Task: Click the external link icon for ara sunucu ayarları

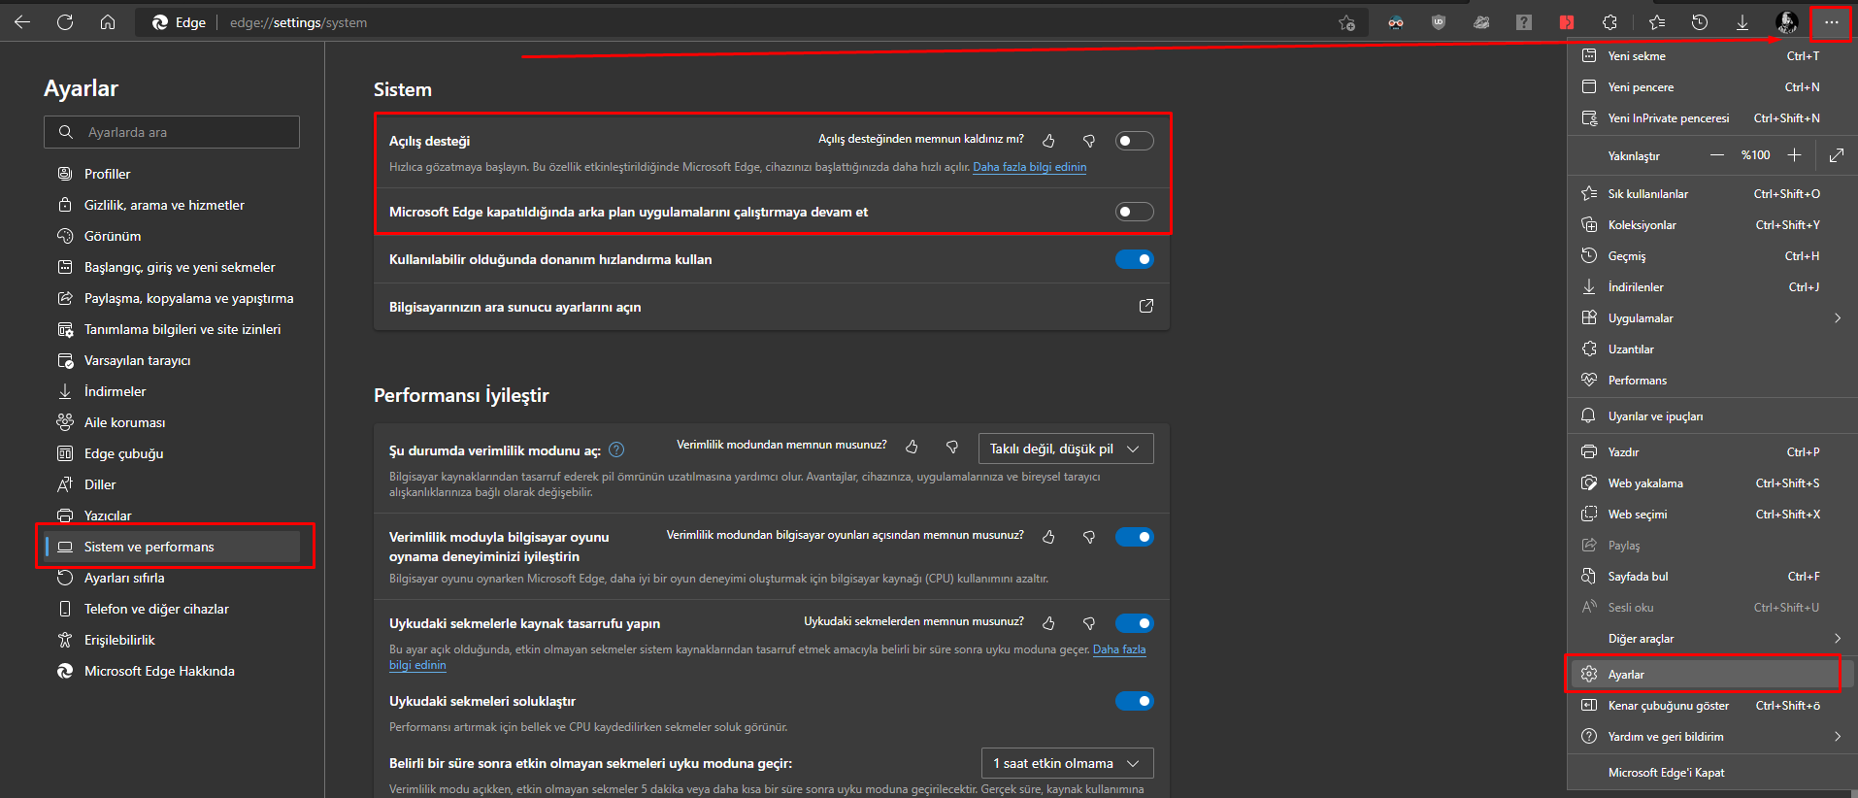Action: [x=1145, y=306]
